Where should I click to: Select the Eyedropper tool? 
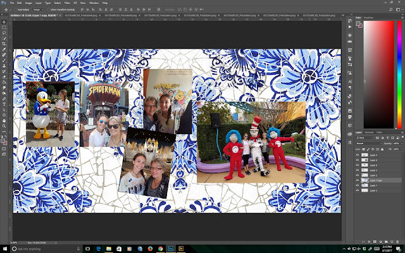4,49
